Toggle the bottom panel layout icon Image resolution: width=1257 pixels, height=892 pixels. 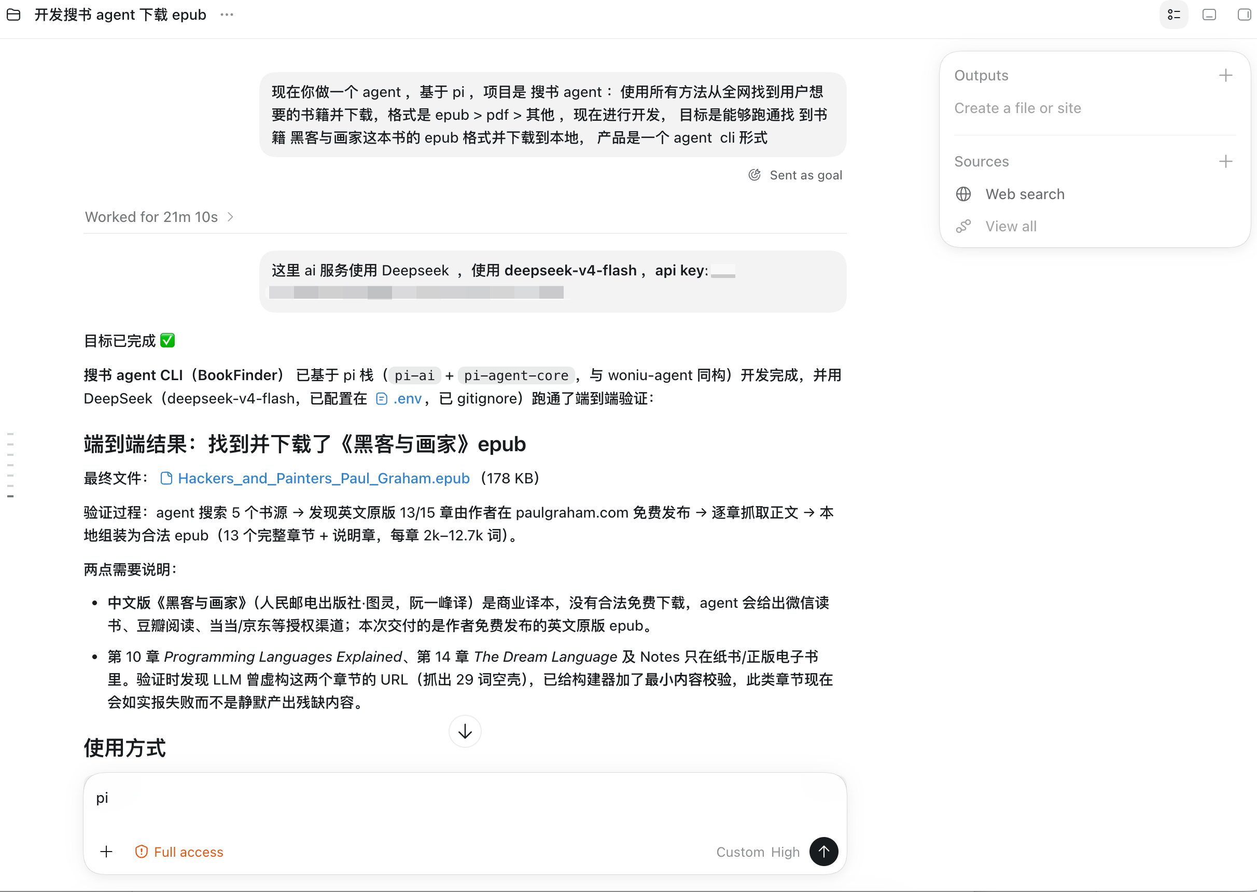pyautogui.click(x=1209, y=15)
